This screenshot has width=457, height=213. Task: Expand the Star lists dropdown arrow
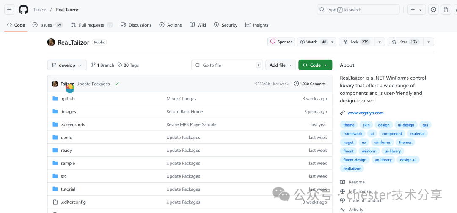click(x=428, y=42)
